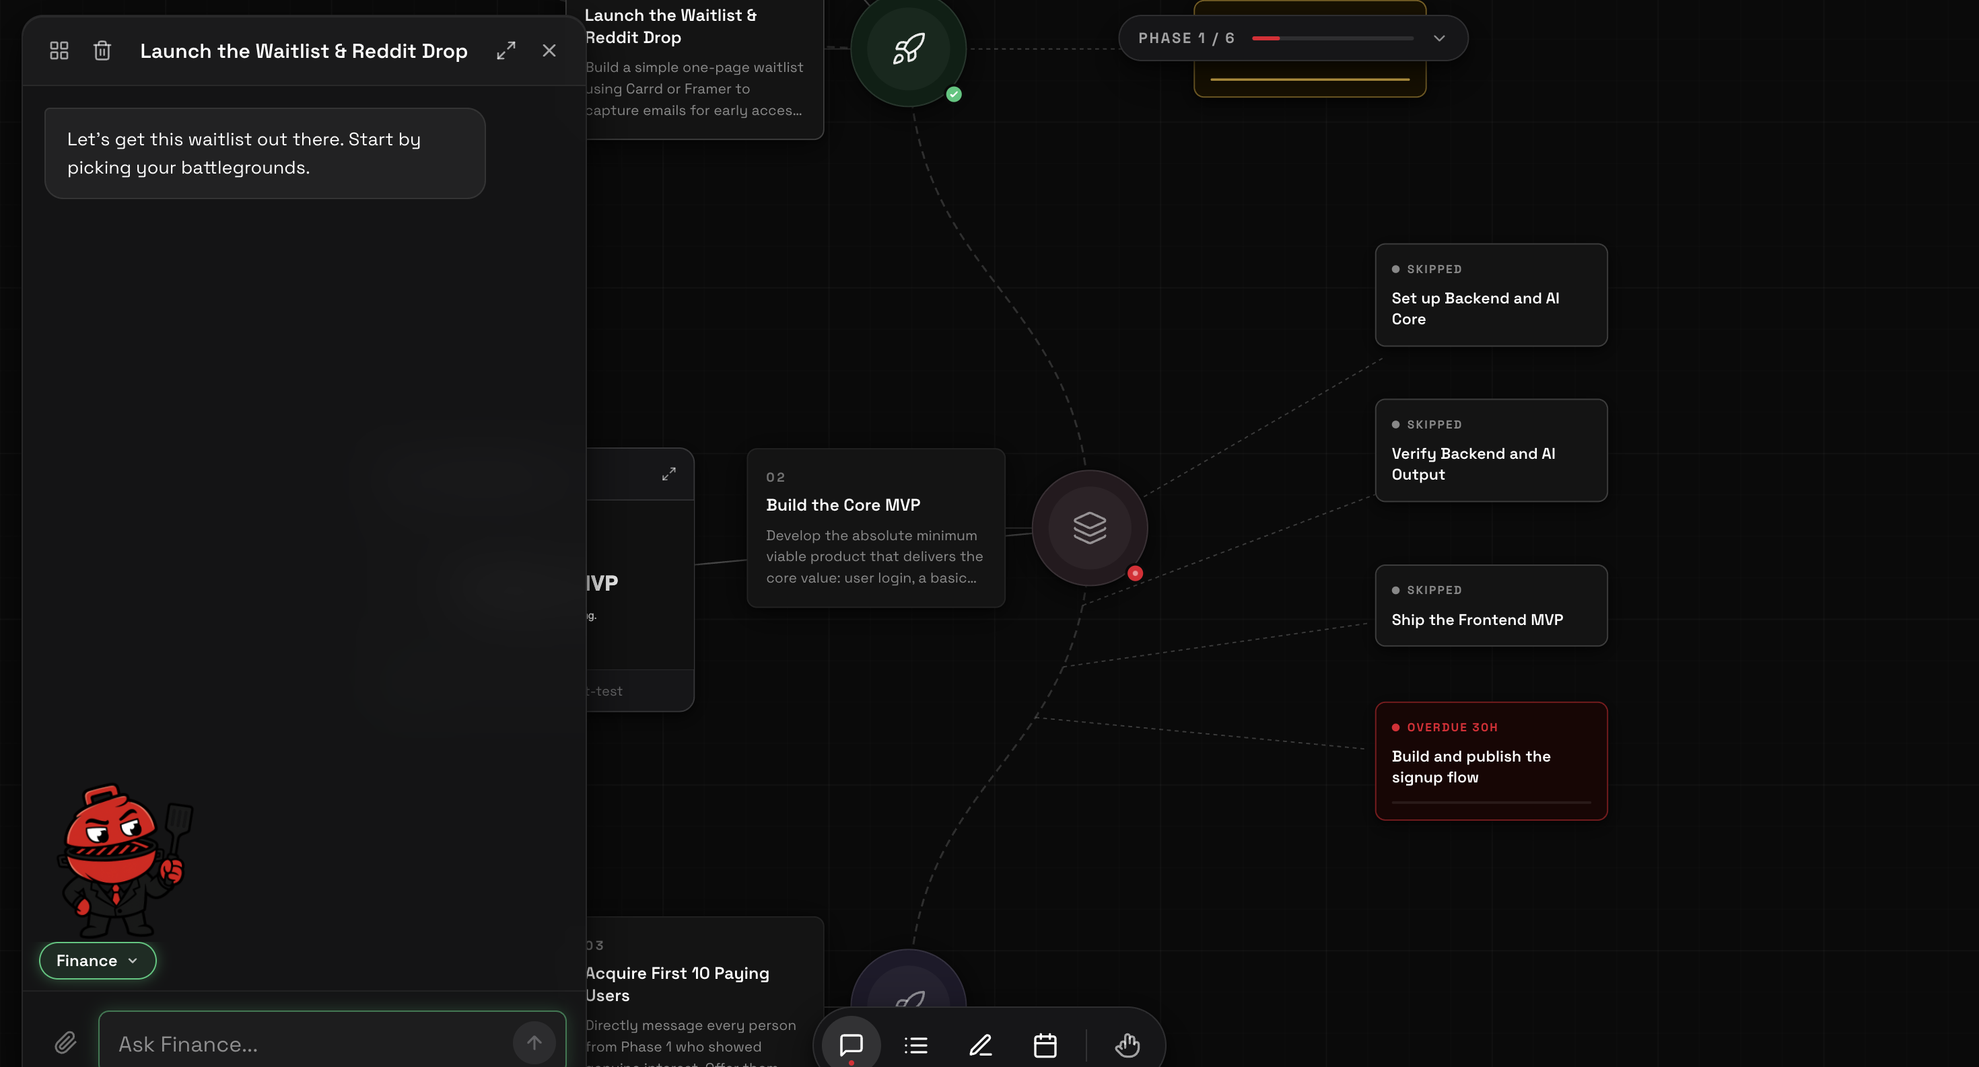Activate the hand pan tool

(x=1127, y=1045)
